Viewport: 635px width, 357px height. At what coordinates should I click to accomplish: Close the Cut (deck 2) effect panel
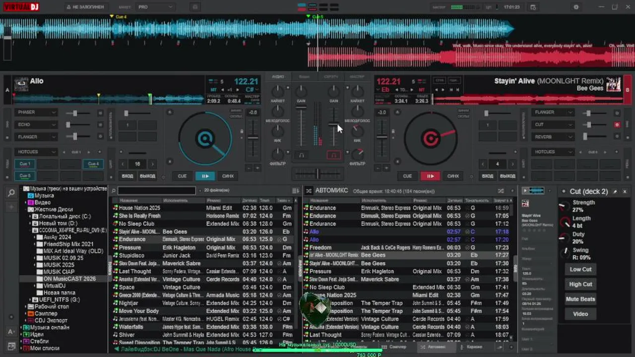(625, 191)
